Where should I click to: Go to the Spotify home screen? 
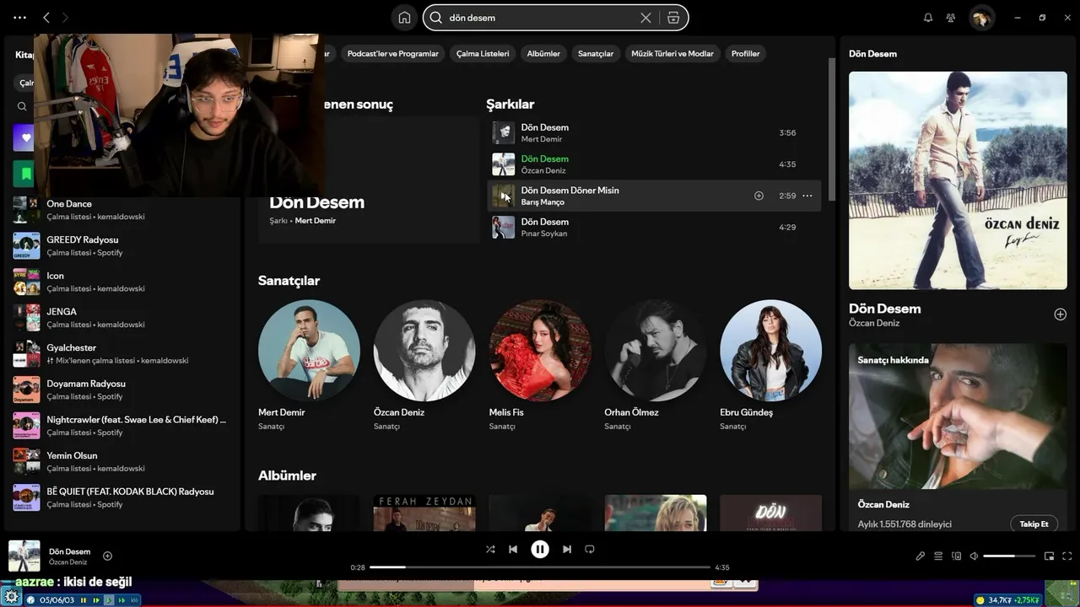pyautogui.click(x=404, y=18)
